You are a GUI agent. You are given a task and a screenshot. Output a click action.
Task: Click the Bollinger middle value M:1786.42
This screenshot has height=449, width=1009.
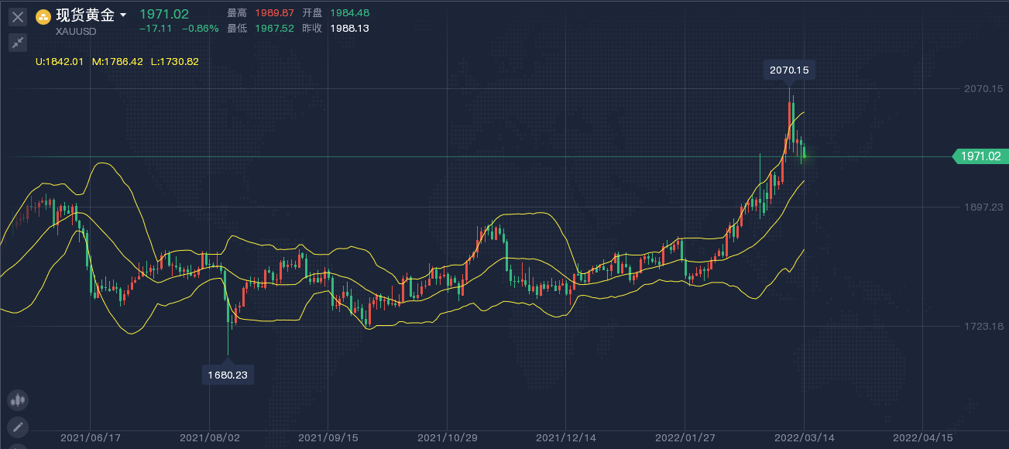[x=117, y=61]
